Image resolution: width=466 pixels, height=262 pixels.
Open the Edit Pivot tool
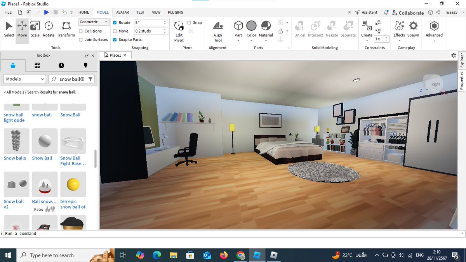tap(179, 31)
